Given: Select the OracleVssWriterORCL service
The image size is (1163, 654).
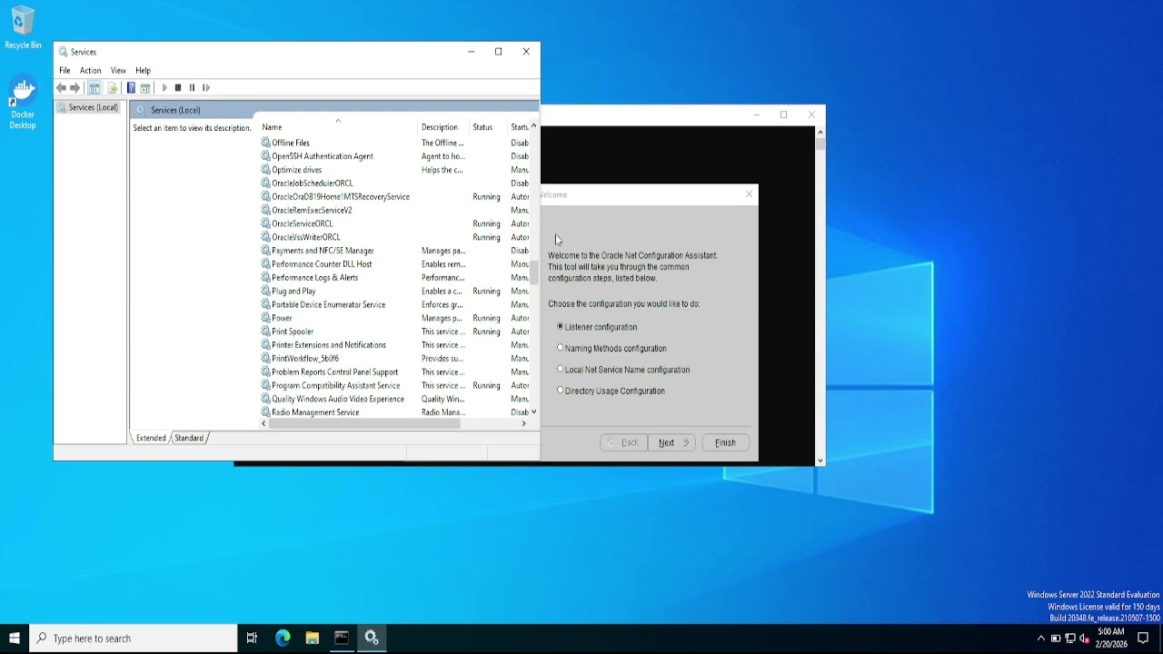Looking at the screenshot, I should click(x=306, y=237).
